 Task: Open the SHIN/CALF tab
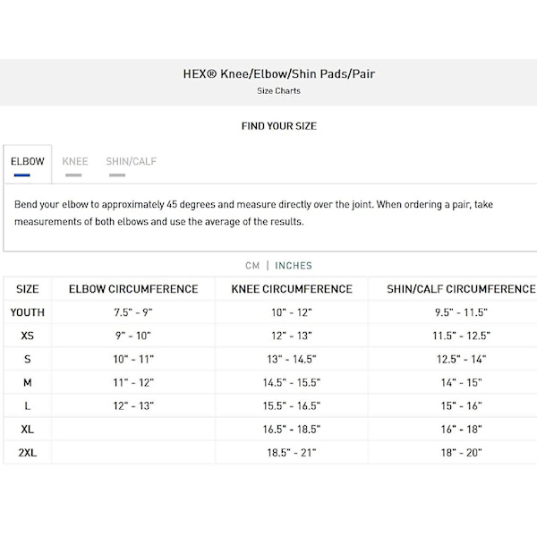pyautogui.click(x=132, y=161)
